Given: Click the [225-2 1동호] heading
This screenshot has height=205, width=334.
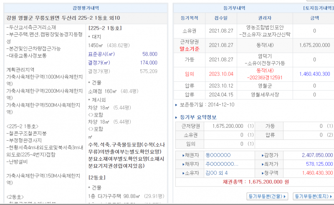Looking at the screenshot, I should click(105, 28).
